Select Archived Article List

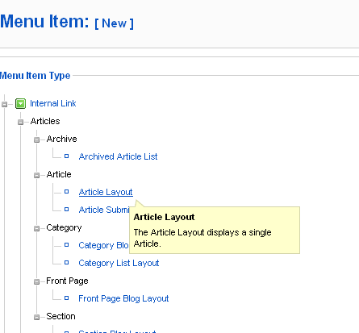118,156
